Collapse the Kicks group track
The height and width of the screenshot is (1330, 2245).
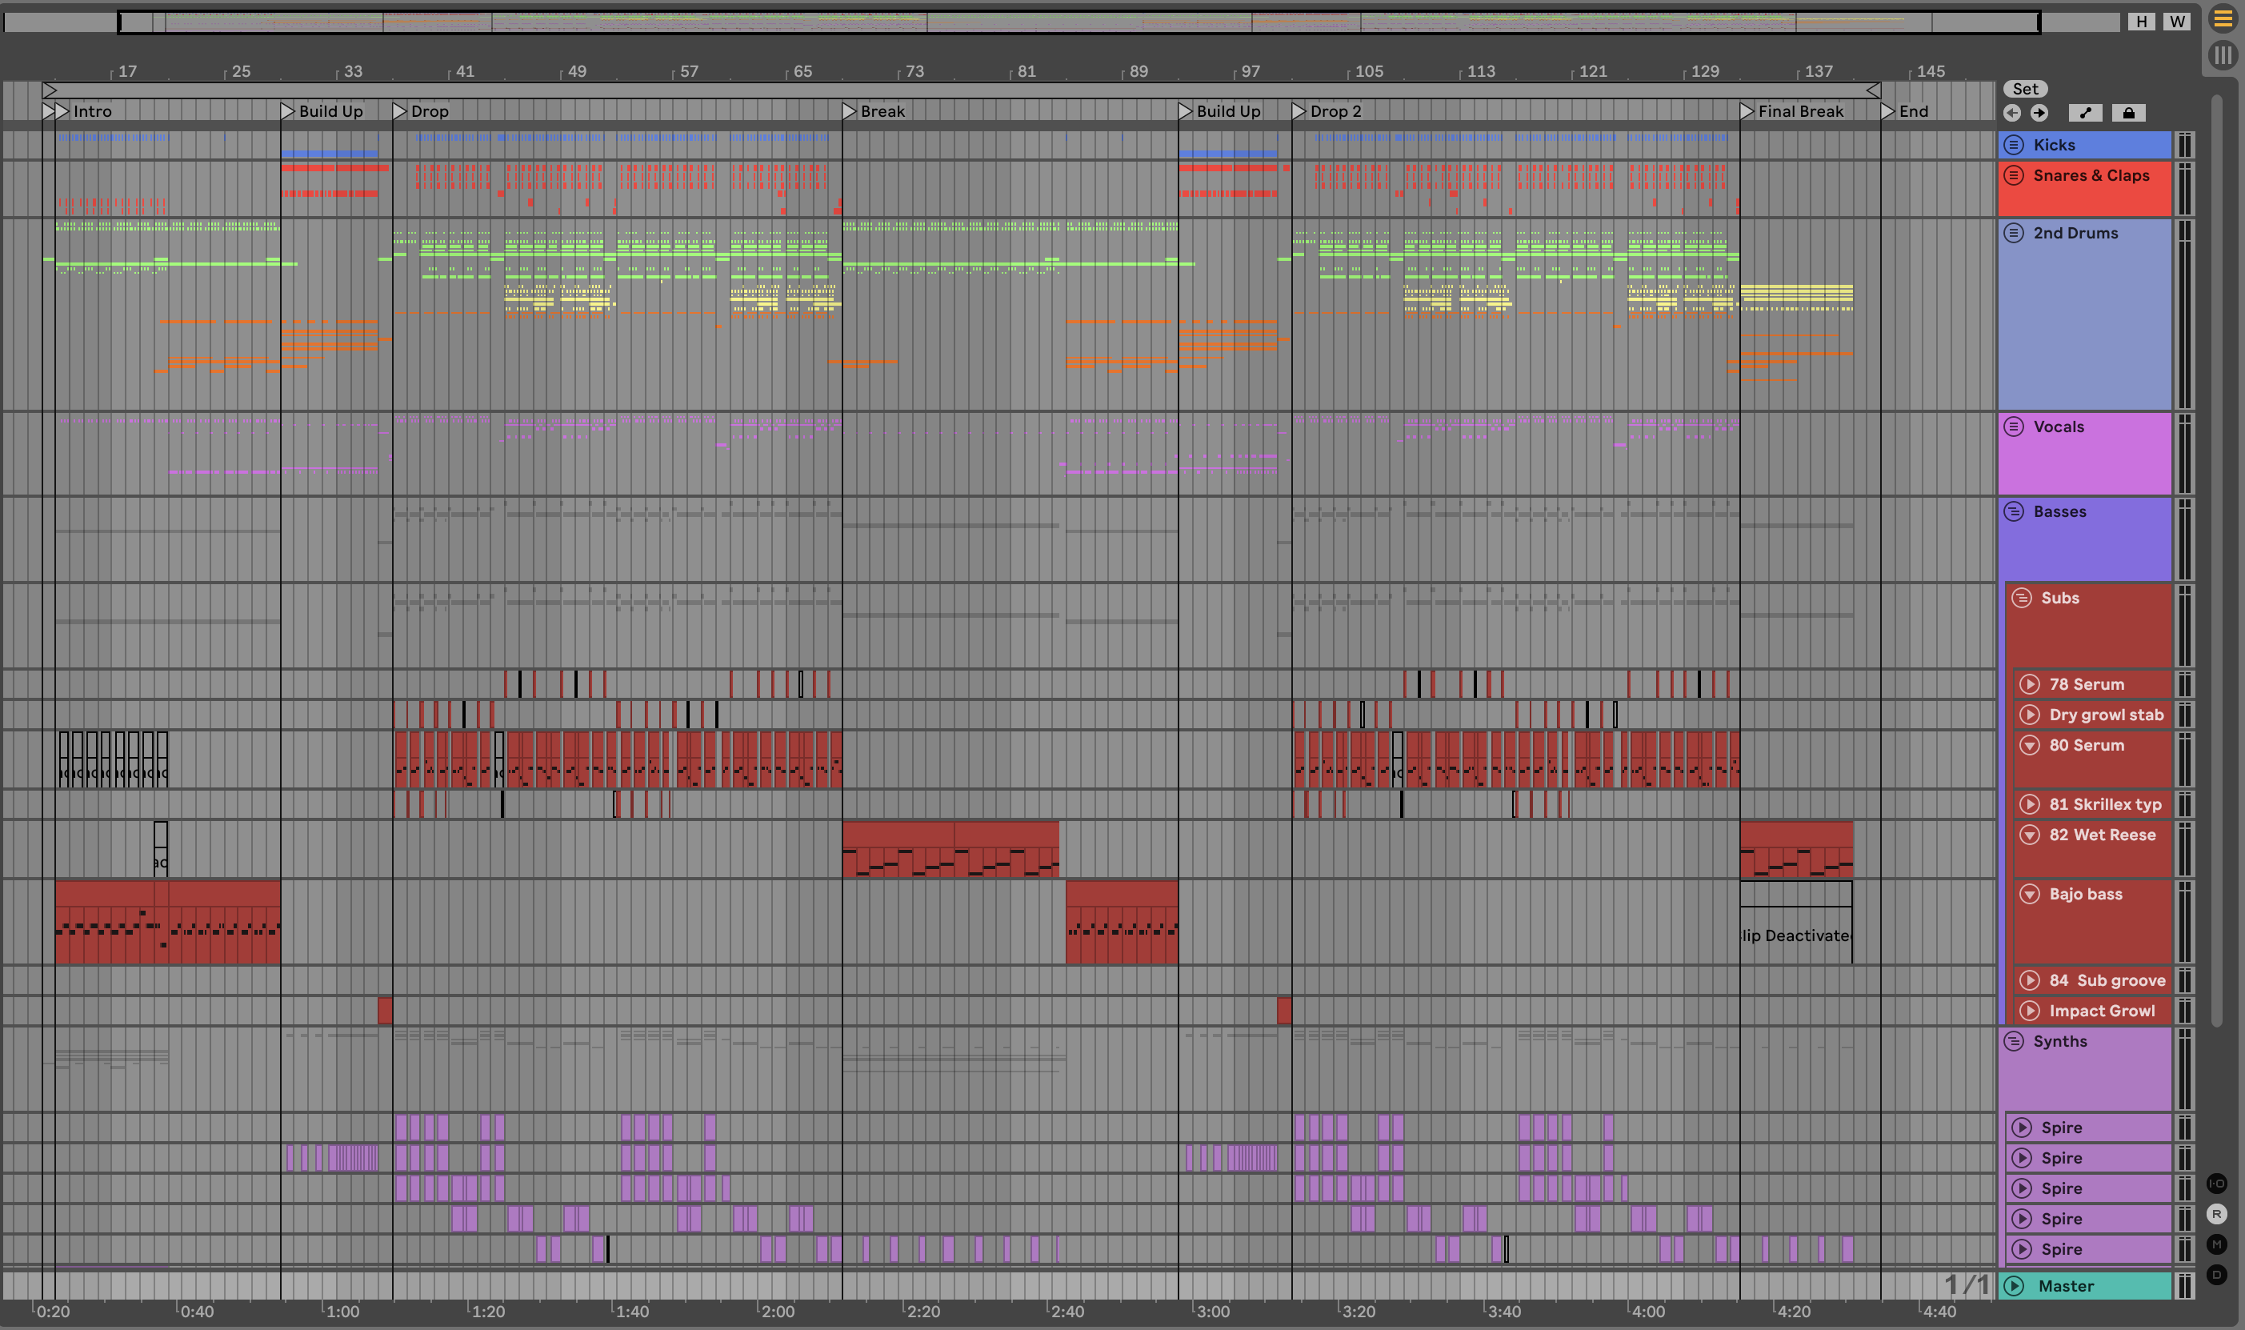2014,145
